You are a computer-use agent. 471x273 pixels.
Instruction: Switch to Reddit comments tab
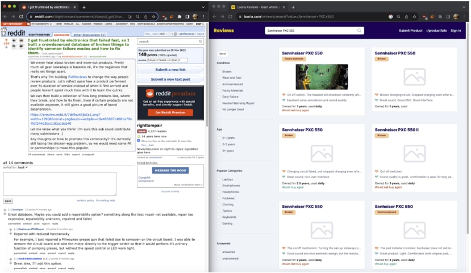click(x=61, y=35)
